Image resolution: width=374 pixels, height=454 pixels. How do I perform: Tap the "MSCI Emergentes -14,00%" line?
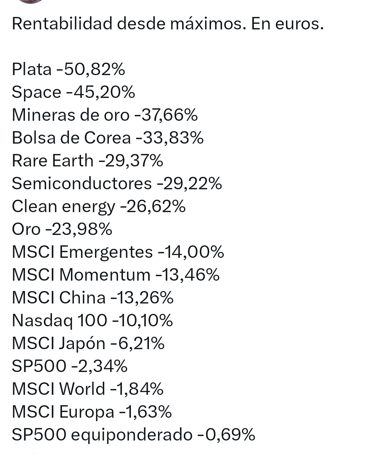point(118,252)
